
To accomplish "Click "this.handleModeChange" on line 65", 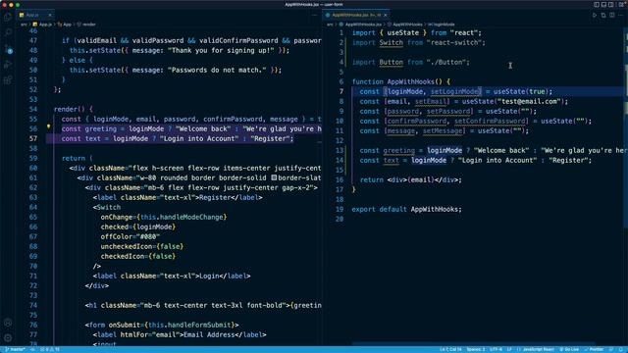I will [x=182, y=217].
